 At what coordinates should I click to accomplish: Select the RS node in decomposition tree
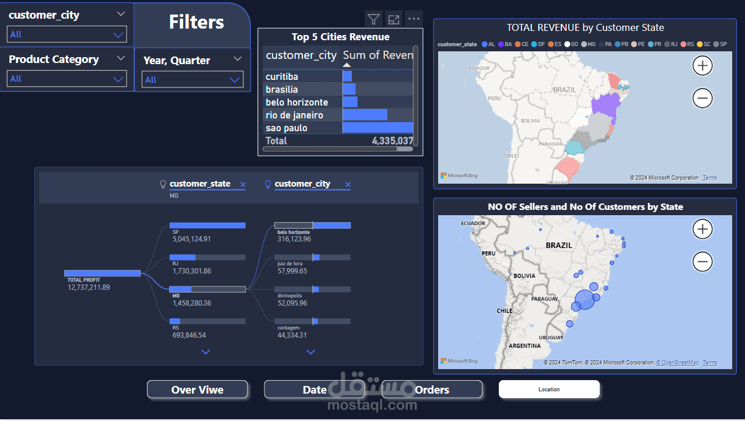(208, 321)
